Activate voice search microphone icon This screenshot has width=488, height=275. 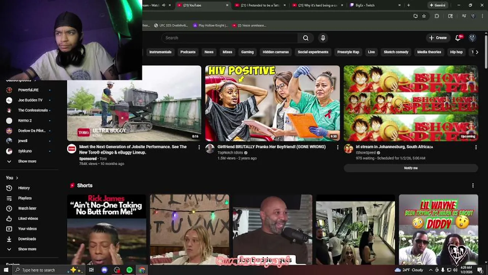point(323,38)
